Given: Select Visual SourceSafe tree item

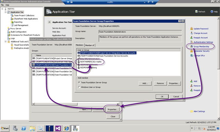Looking at the screenshot, I should (21, 45).
